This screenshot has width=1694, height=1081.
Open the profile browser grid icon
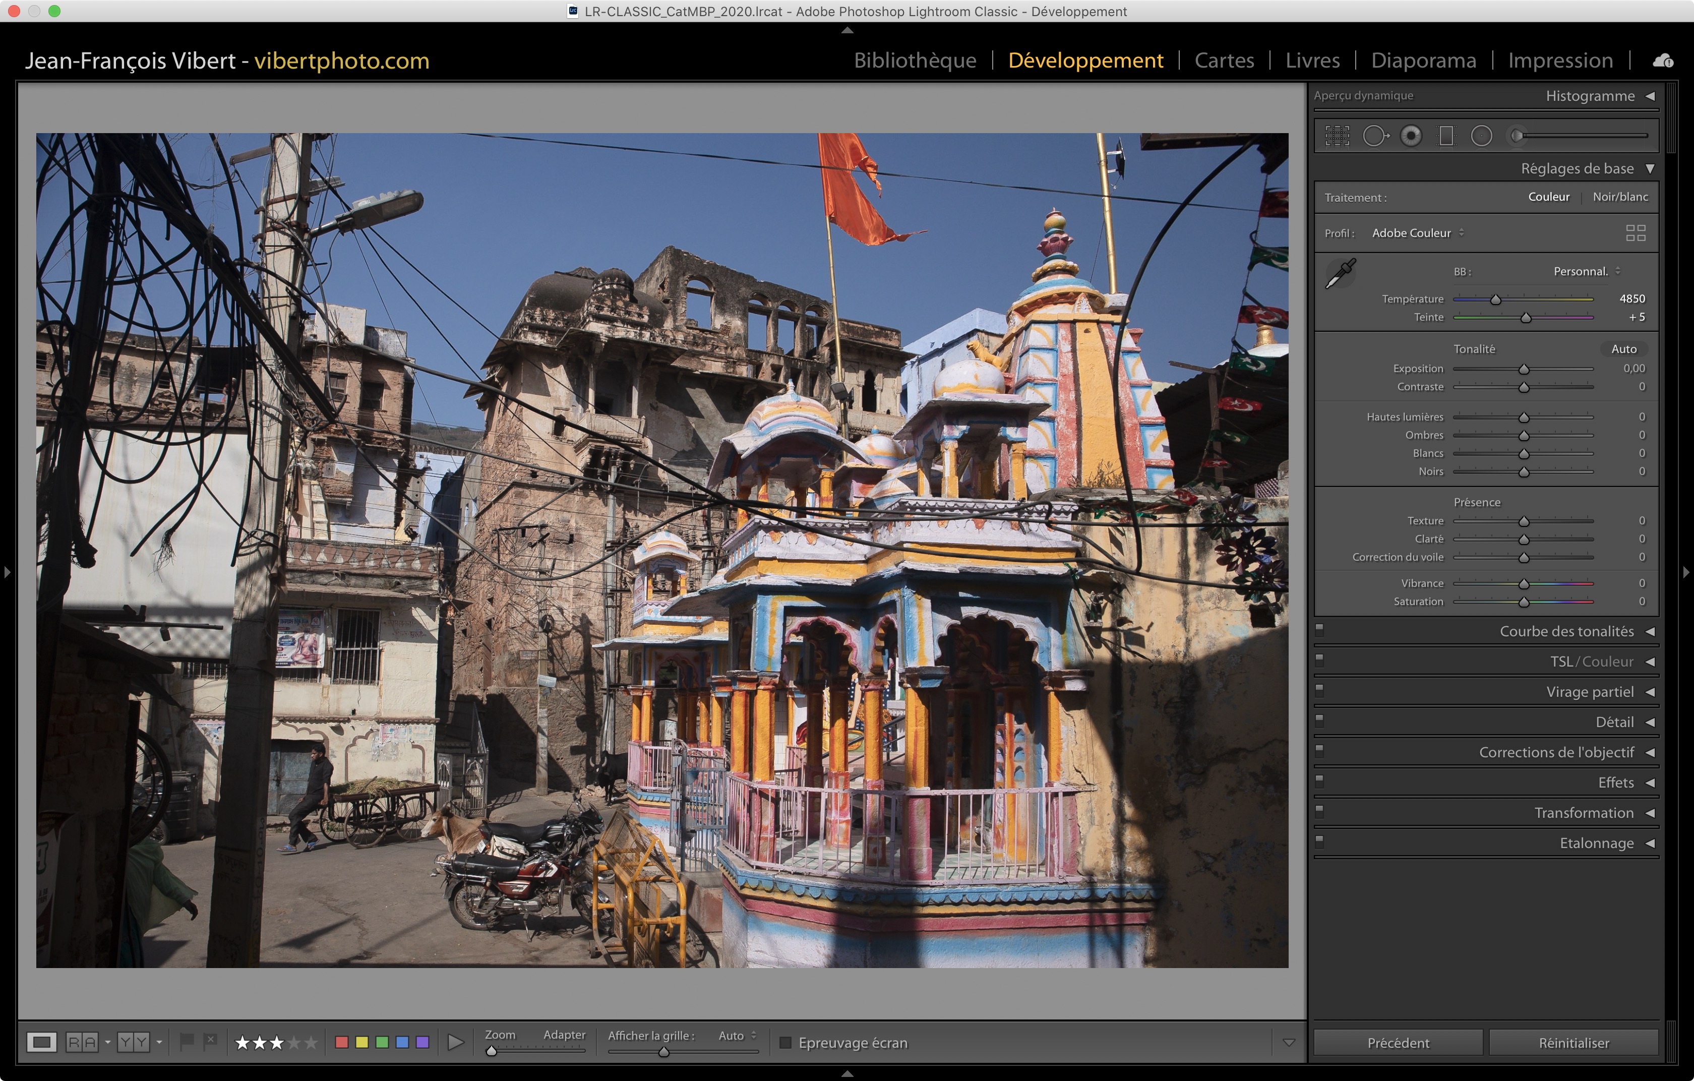coord(1636,233)
